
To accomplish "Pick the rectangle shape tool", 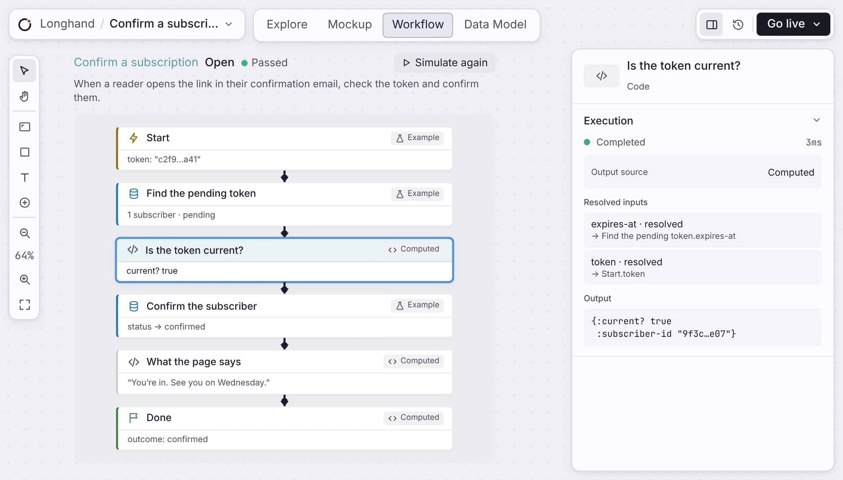I will (x=25, y=152).
